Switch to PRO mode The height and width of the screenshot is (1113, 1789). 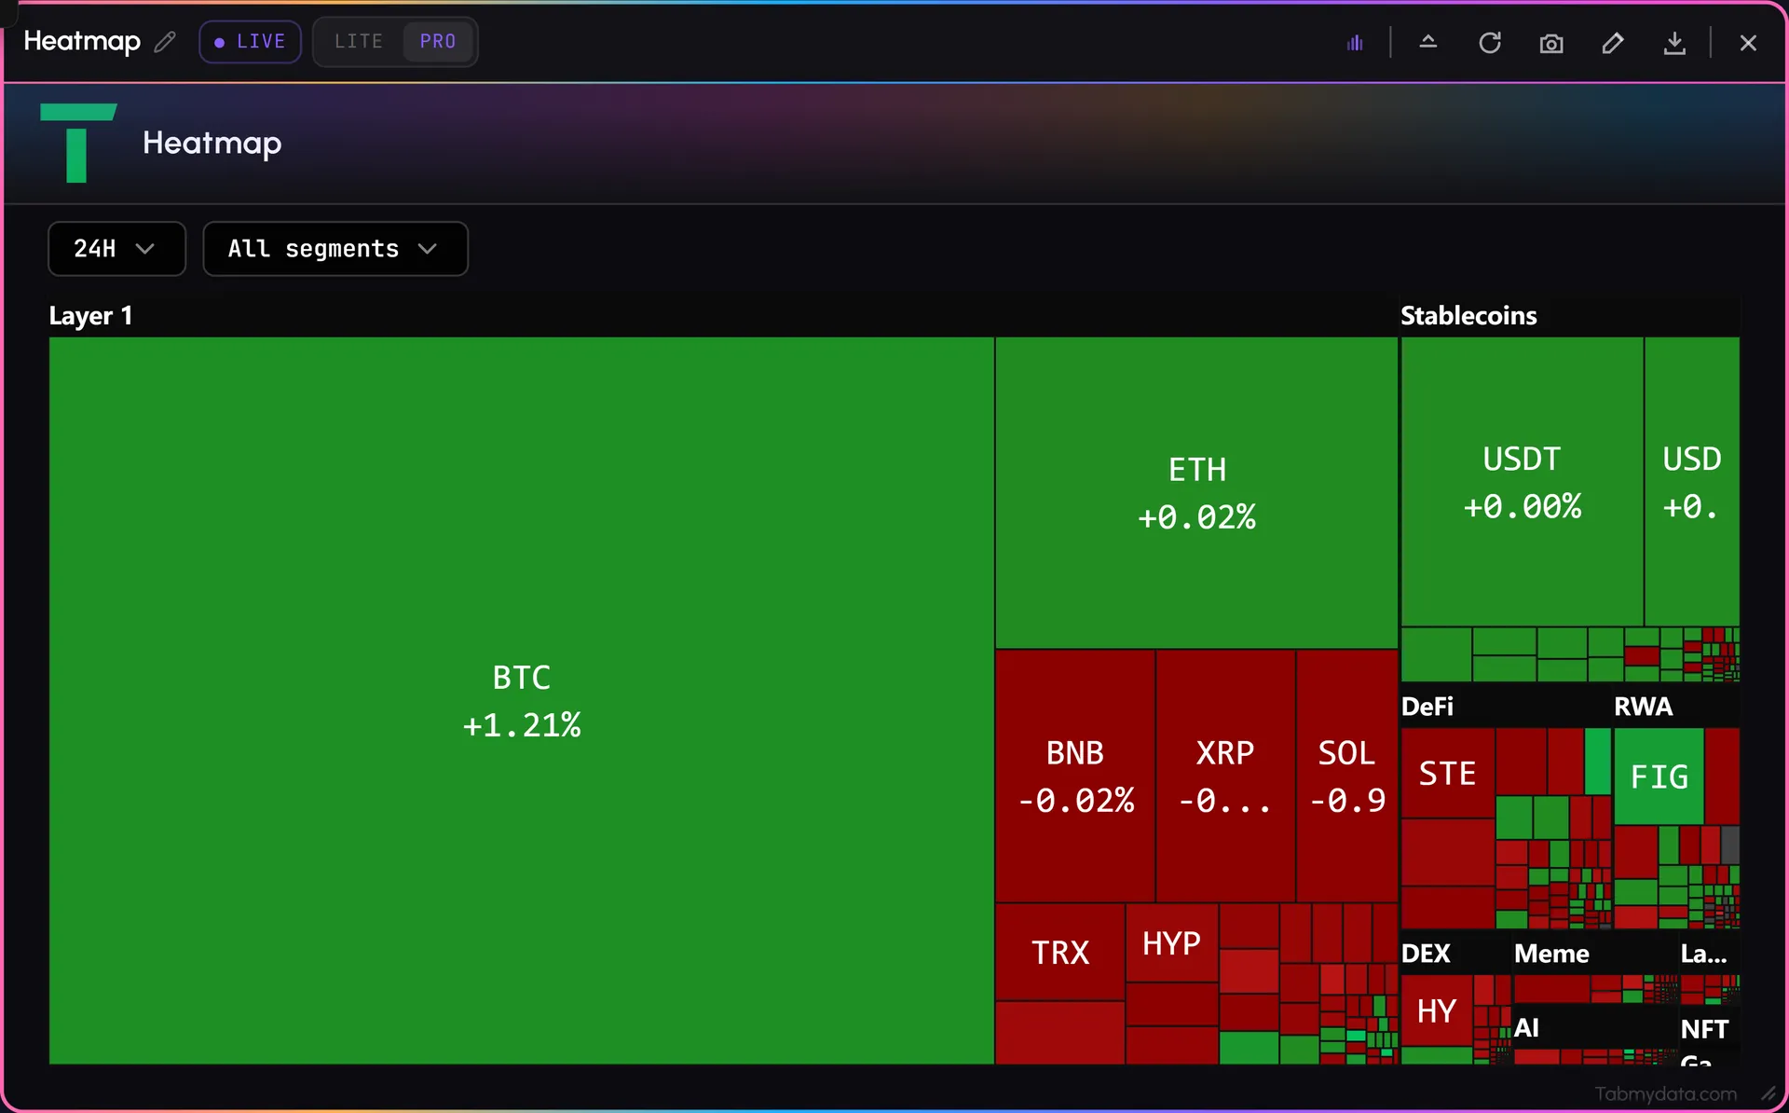(438, 42)
